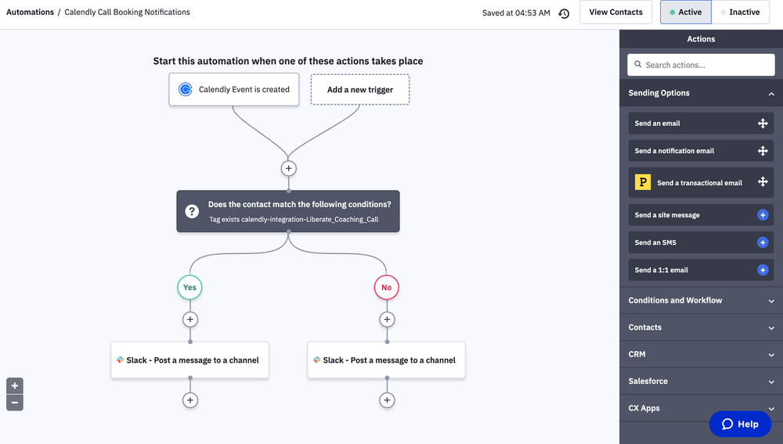This screenshot has height=444, width=783.
Task: Click the plus icon for Send a 1:1 email
Action: click(763, 270)
